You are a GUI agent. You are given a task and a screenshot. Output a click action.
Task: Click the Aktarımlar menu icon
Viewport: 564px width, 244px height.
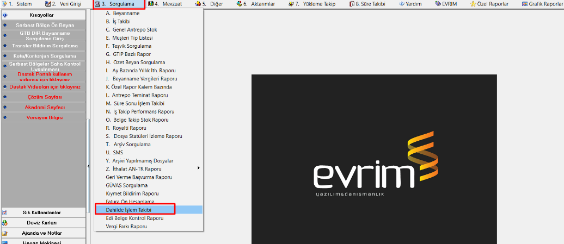coord(240,4)
